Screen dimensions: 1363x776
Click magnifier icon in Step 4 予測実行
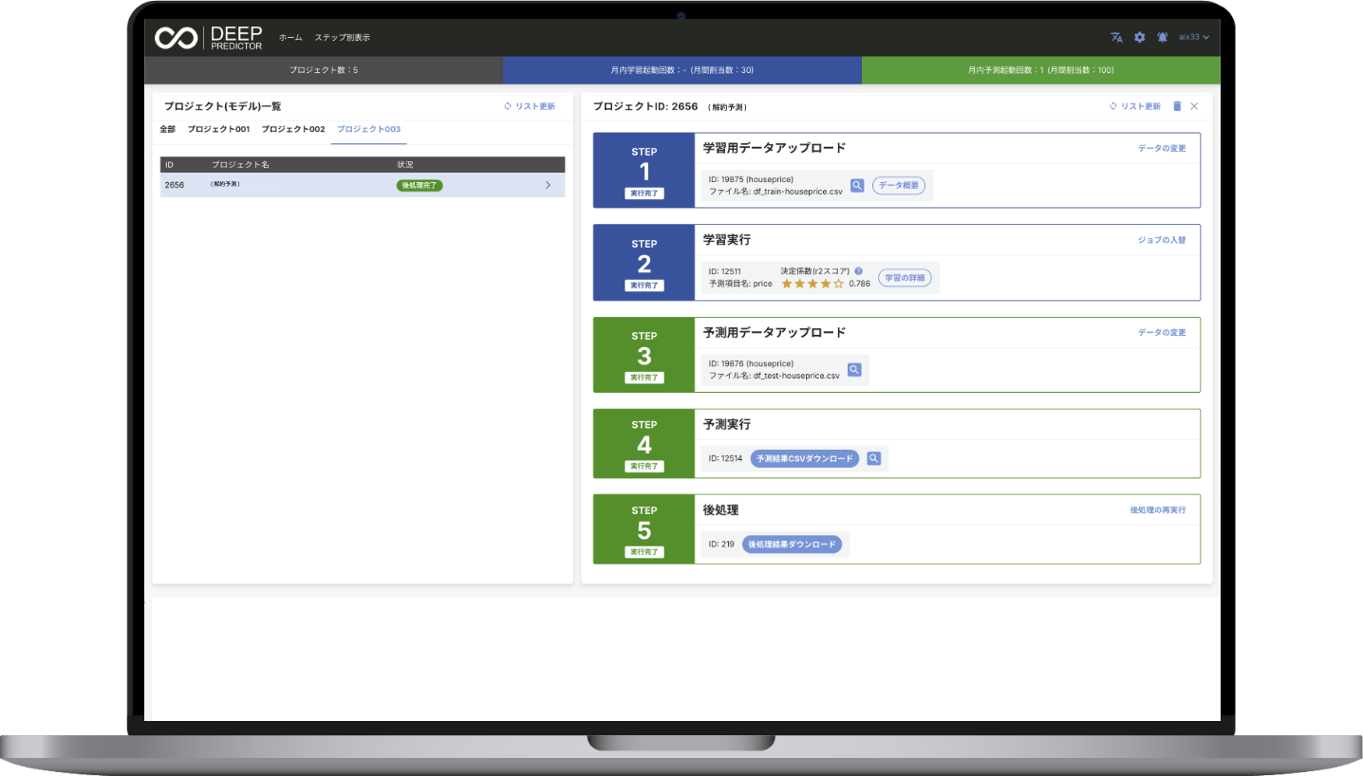(x=873, y=459)
